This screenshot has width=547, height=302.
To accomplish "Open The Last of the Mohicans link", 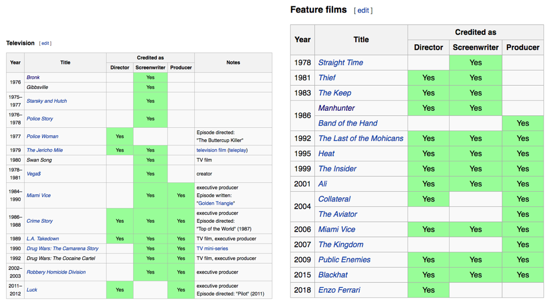I will click(361, 139).
